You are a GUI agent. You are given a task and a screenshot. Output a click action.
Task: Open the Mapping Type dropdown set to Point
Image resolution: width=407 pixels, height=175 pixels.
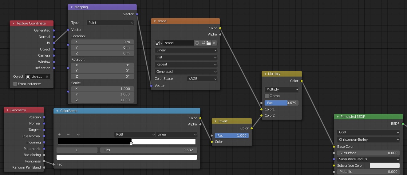tap(110, 23)
